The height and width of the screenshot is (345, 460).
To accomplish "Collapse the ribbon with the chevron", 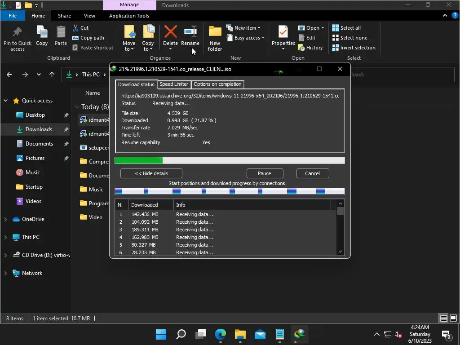I will 445,16.
